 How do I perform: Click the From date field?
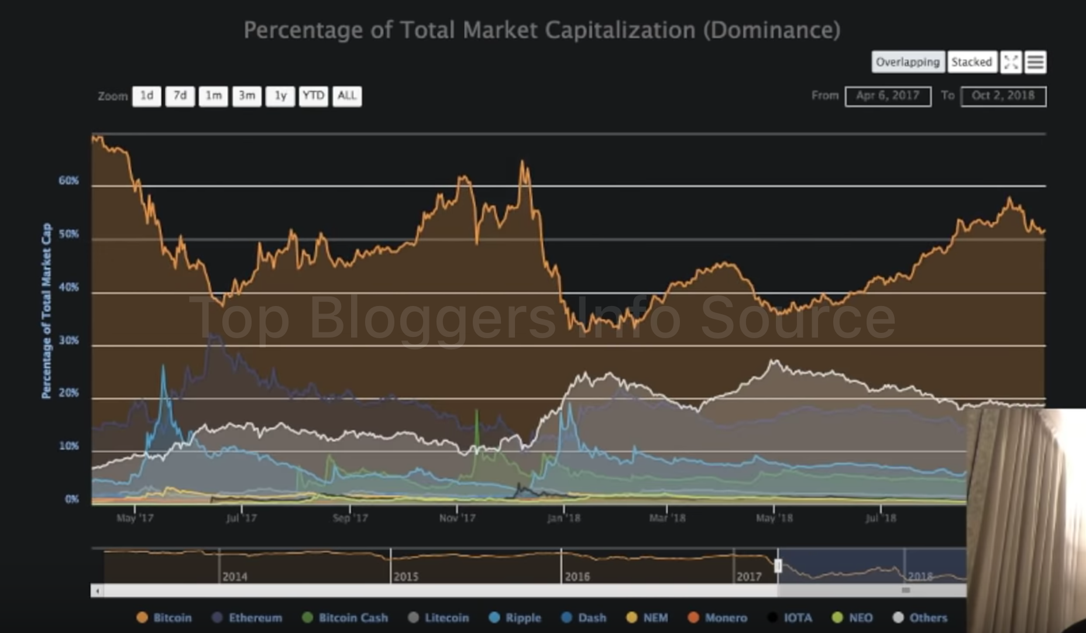pos(888,96)
